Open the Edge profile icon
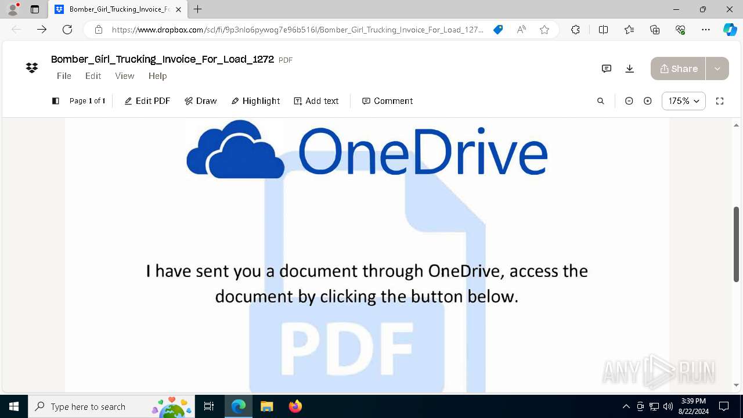This screenshot has width=743, height=418. tap(13, 9)
